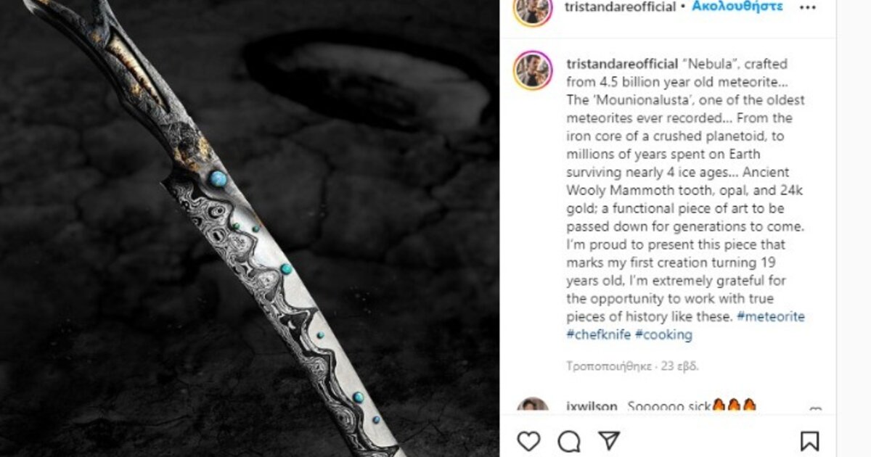871x457 pixels.
Task: Open tristandareofficial header profile picture
Action: (x=533, y=9)
